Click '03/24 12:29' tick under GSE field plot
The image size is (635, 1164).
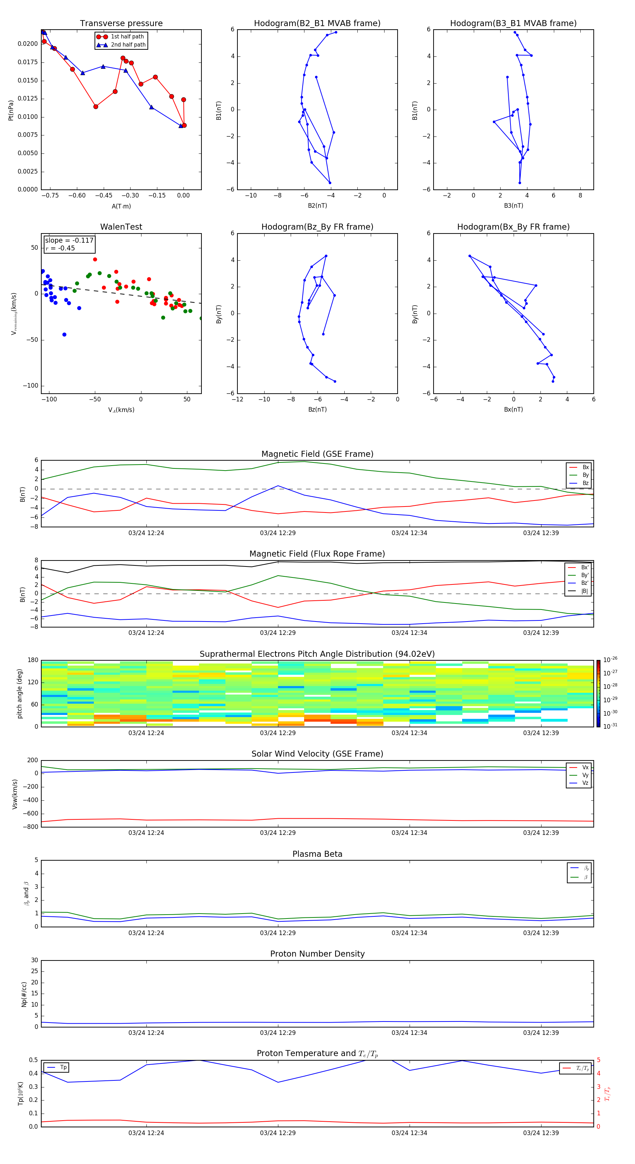tap(278, 533)
